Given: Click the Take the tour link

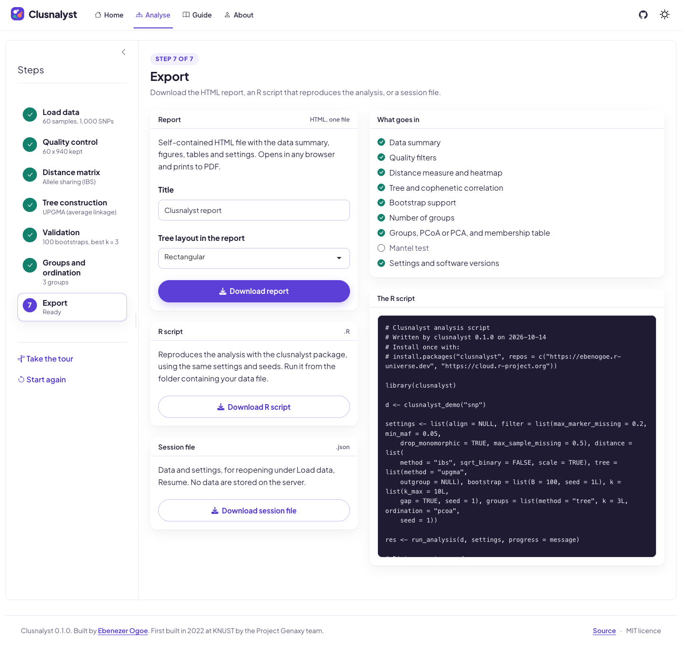Looking at the screenshot, I should pyautogui.click(x=45, y=359).
